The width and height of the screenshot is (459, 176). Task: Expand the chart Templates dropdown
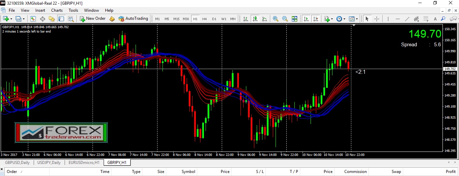tap(357, 19)
